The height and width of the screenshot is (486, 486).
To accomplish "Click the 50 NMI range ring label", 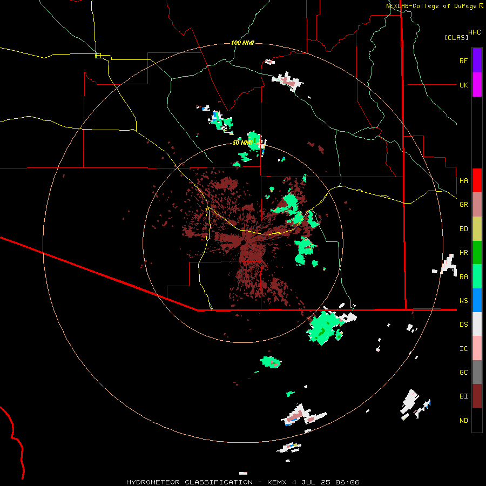I will click(x=242, y=143).
